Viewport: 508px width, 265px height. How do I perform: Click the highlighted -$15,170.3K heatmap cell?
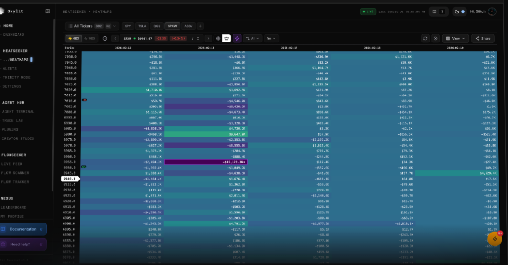coord(206,162)
